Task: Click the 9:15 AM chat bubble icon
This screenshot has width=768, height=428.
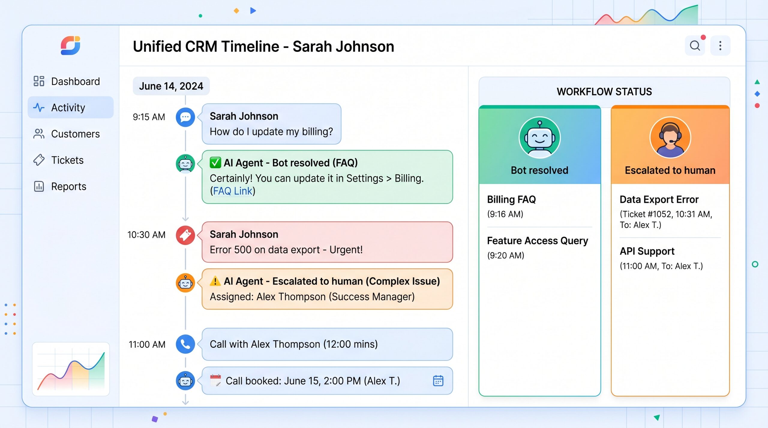Action: (185, 117)
